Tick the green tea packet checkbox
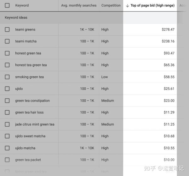The width and height of the screenshot is (189, 176). tap(7, 160)
